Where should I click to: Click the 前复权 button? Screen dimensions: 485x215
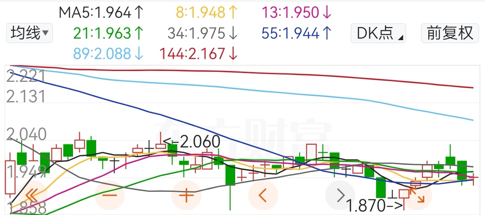pyautogui.click(x=450, y=33)
